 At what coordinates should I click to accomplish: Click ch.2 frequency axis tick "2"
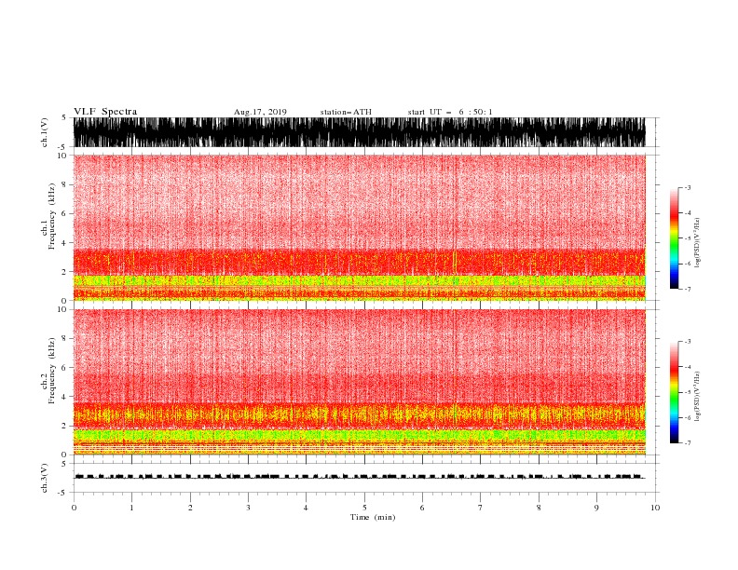[x=64, y=426]
